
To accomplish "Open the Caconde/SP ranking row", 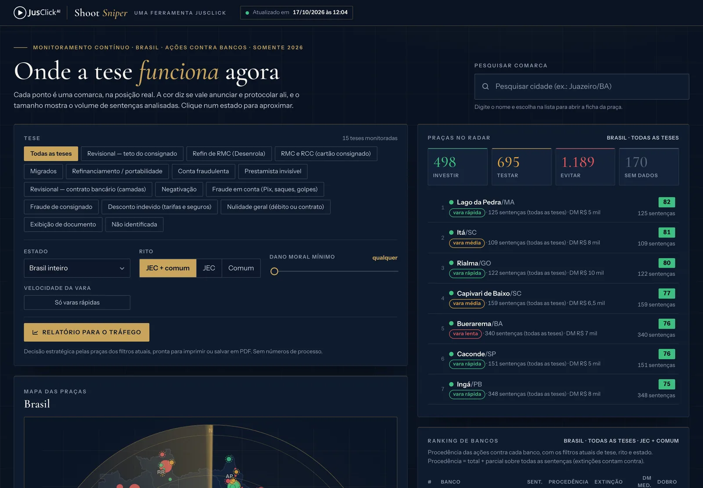I will 553,359.
